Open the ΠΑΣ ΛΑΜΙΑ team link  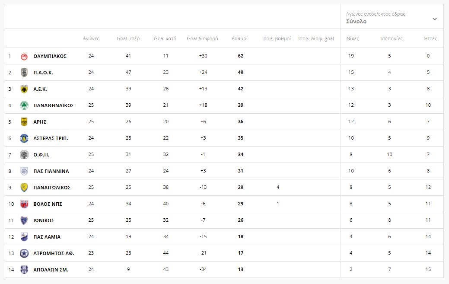coord(47,237)
